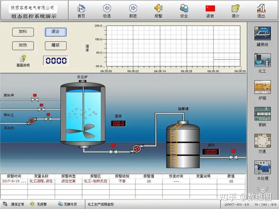Click the transfer pump below the reactor

(137, 149)
